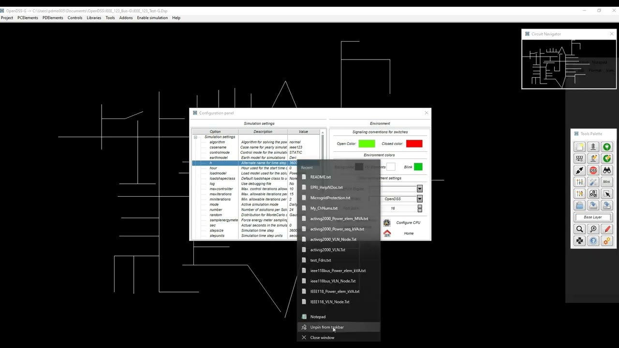The height and width of the screenshot is (348, 619).
Task: Open the Controls menu
Action: [75, 18]
